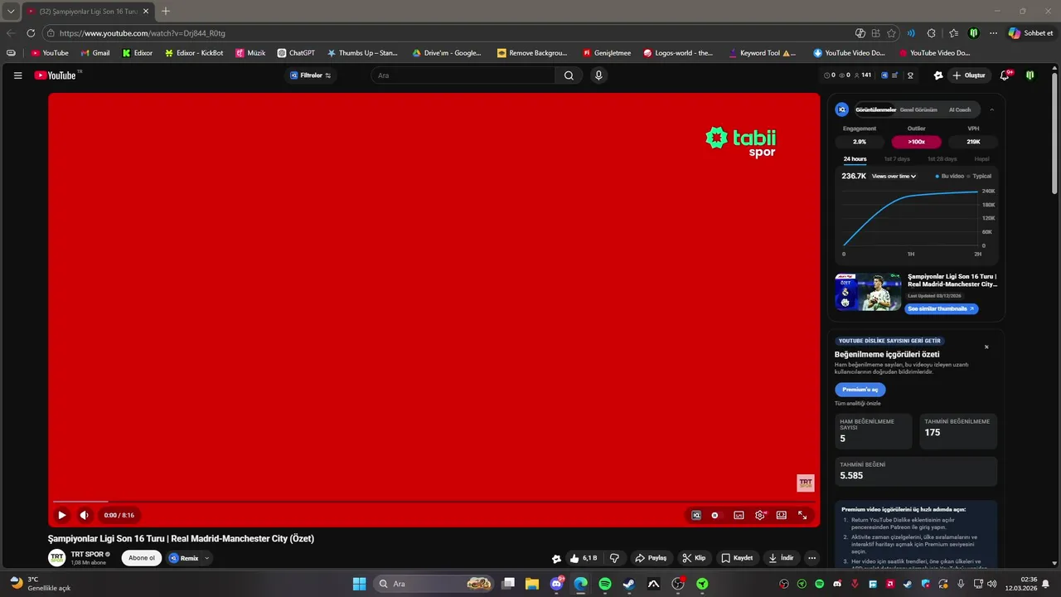Subscribe with the Abone ol button
The image size is (1061, 597).
pyautogui.click(x=142, y=558)
